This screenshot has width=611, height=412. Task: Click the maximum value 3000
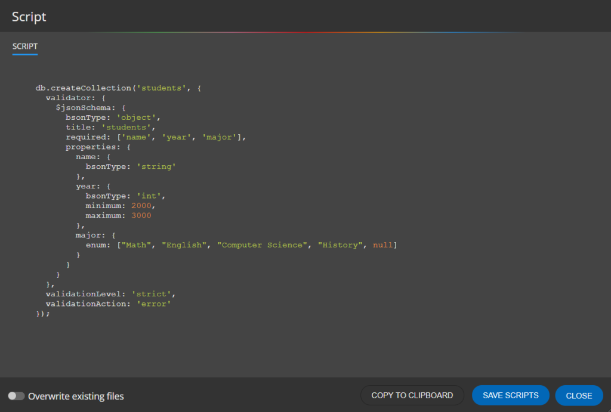[x=141, y=216]
